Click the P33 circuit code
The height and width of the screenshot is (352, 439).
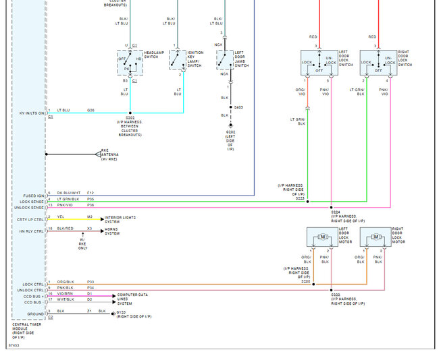click(91, 282)
